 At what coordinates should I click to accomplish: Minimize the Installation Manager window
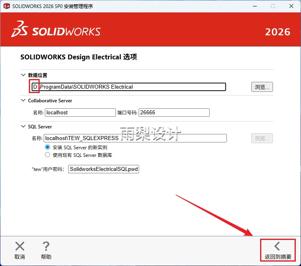coord(255,6)
